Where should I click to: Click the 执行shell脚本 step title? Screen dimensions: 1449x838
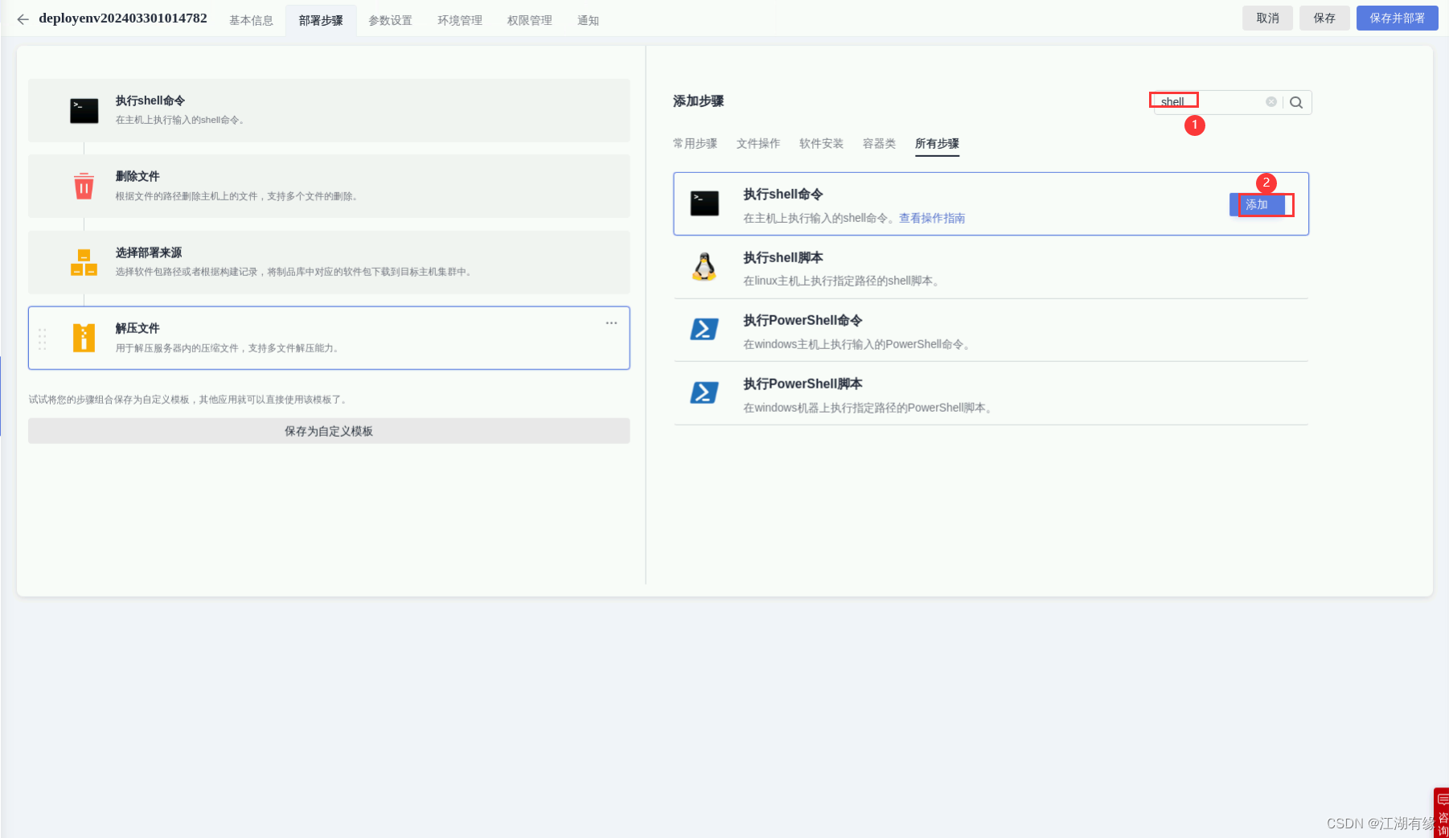coord(783,257)
